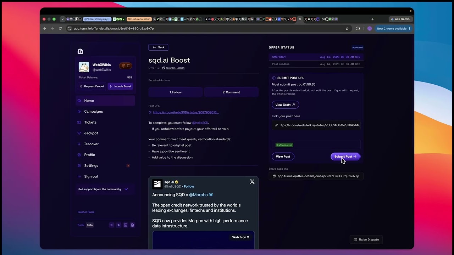Viewport: 454px width, 255px height.
Task: Click the sqd.ai avatar in tweet
Action: pos(157,184)
